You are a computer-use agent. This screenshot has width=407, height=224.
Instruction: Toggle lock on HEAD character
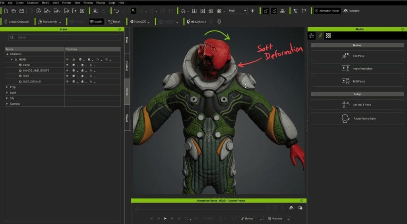tap(74, 59)
